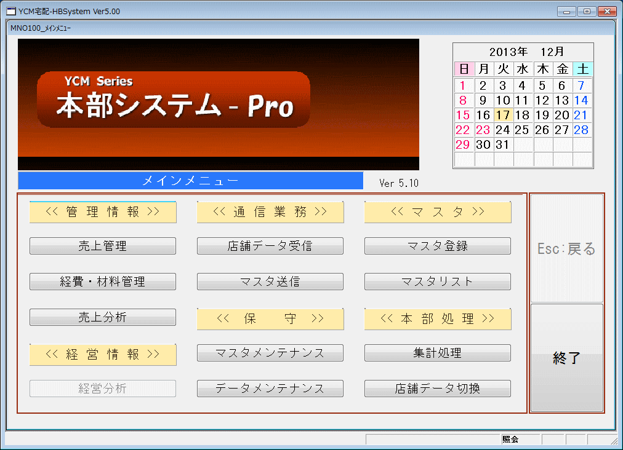Click the Esc:戻る button
Viewport: 623px width, 450px height.
pyautogui.click(x=566, y=248)
